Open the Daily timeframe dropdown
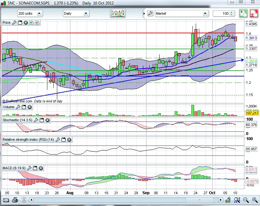Image resolution: width=260 pixels, height=206 pixels. [x=76, y=13]
